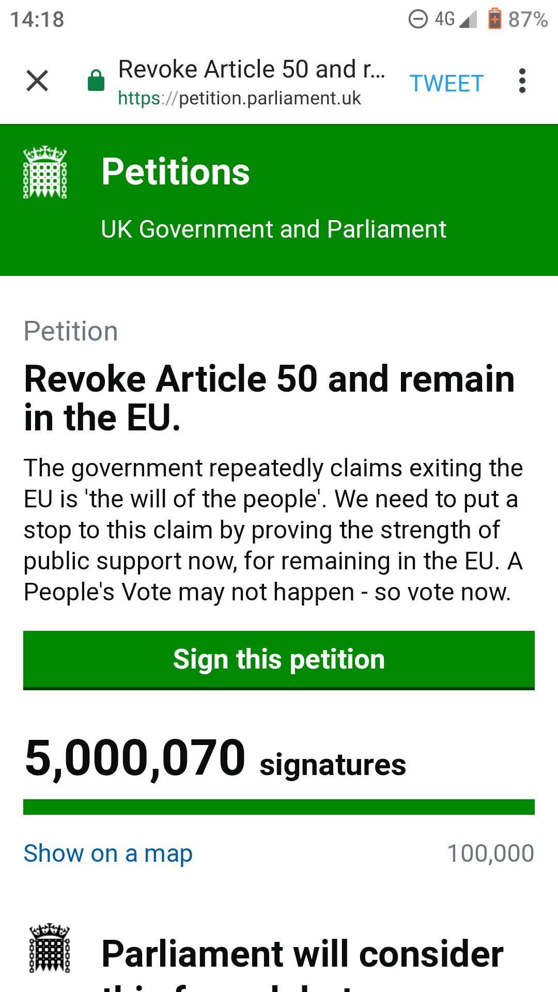Tap the do-not-disturb status icon
This screenshot has width=558, height=992.
[x=418, y=20]
